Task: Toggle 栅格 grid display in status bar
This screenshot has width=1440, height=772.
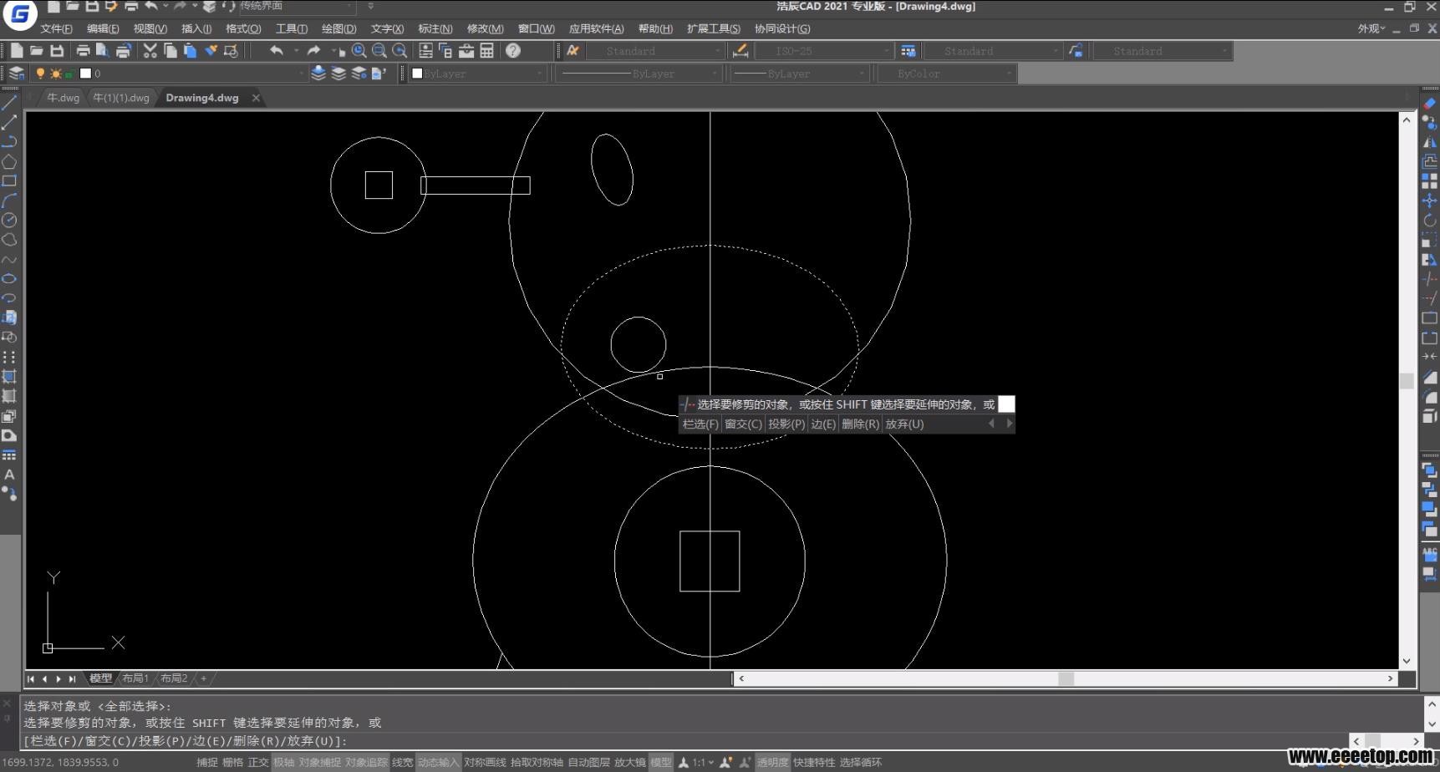Action: coord(233,762)
